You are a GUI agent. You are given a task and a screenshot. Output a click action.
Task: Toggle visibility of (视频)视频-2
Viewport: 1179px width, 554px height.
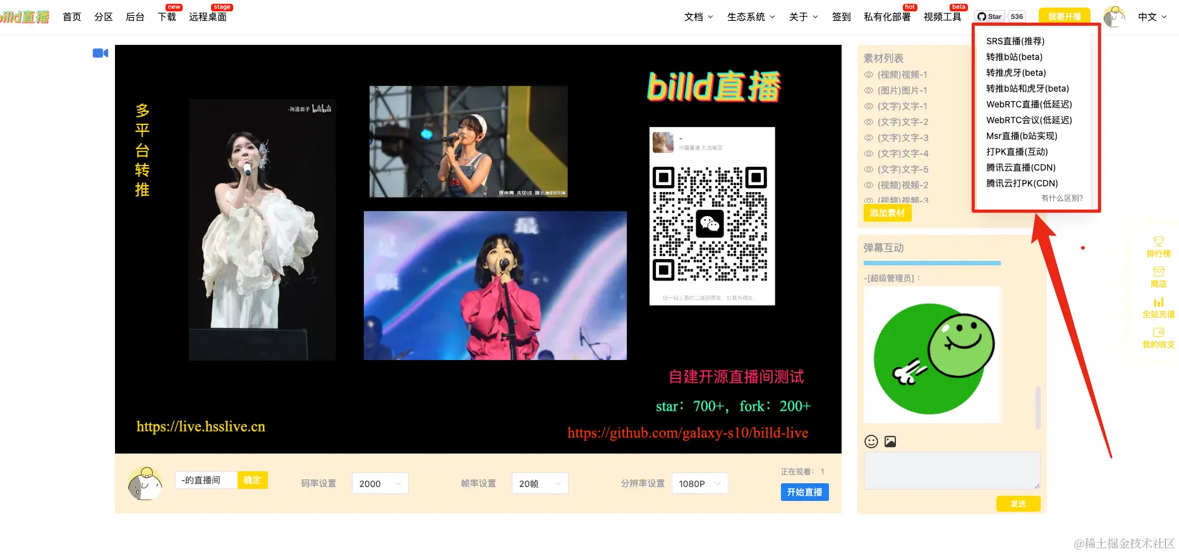tap(869, 185)
